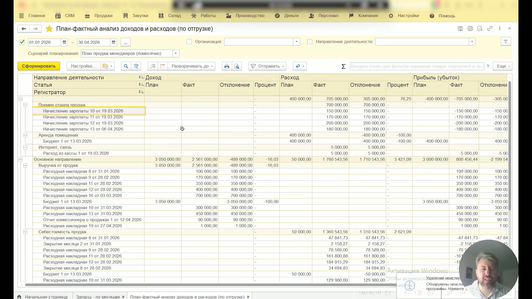The width and height of the screenshot is (532, 299).
Task: Click the get link icon in header
Action: pos(490,29)
